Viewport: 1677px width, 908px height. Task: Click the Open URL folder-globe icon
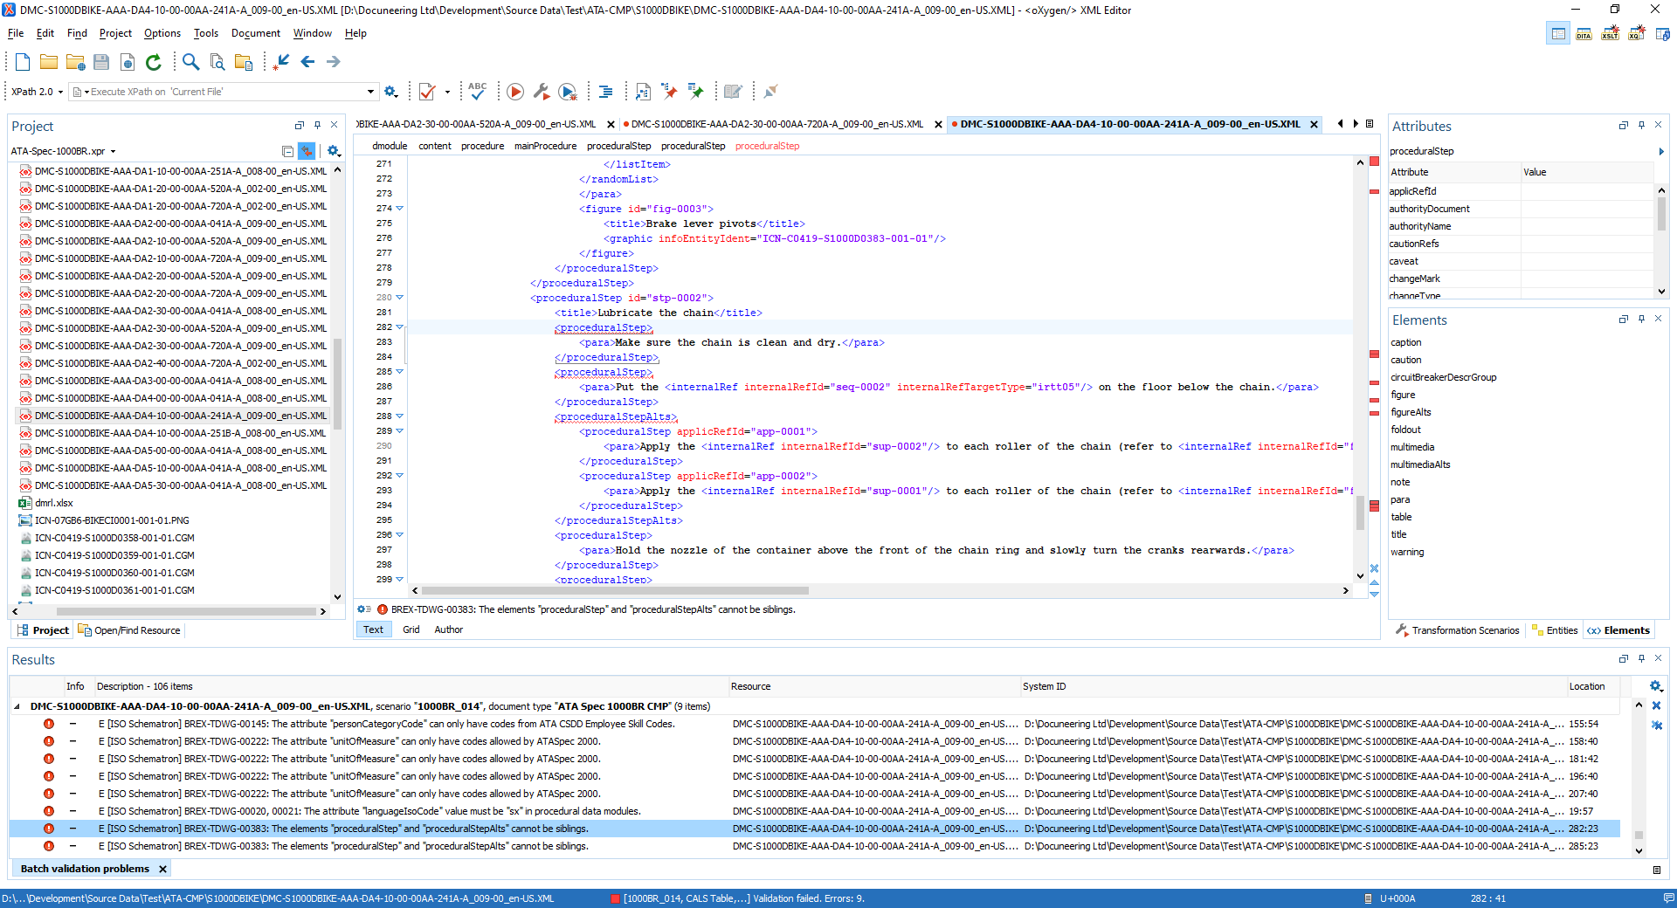[75, 62]
